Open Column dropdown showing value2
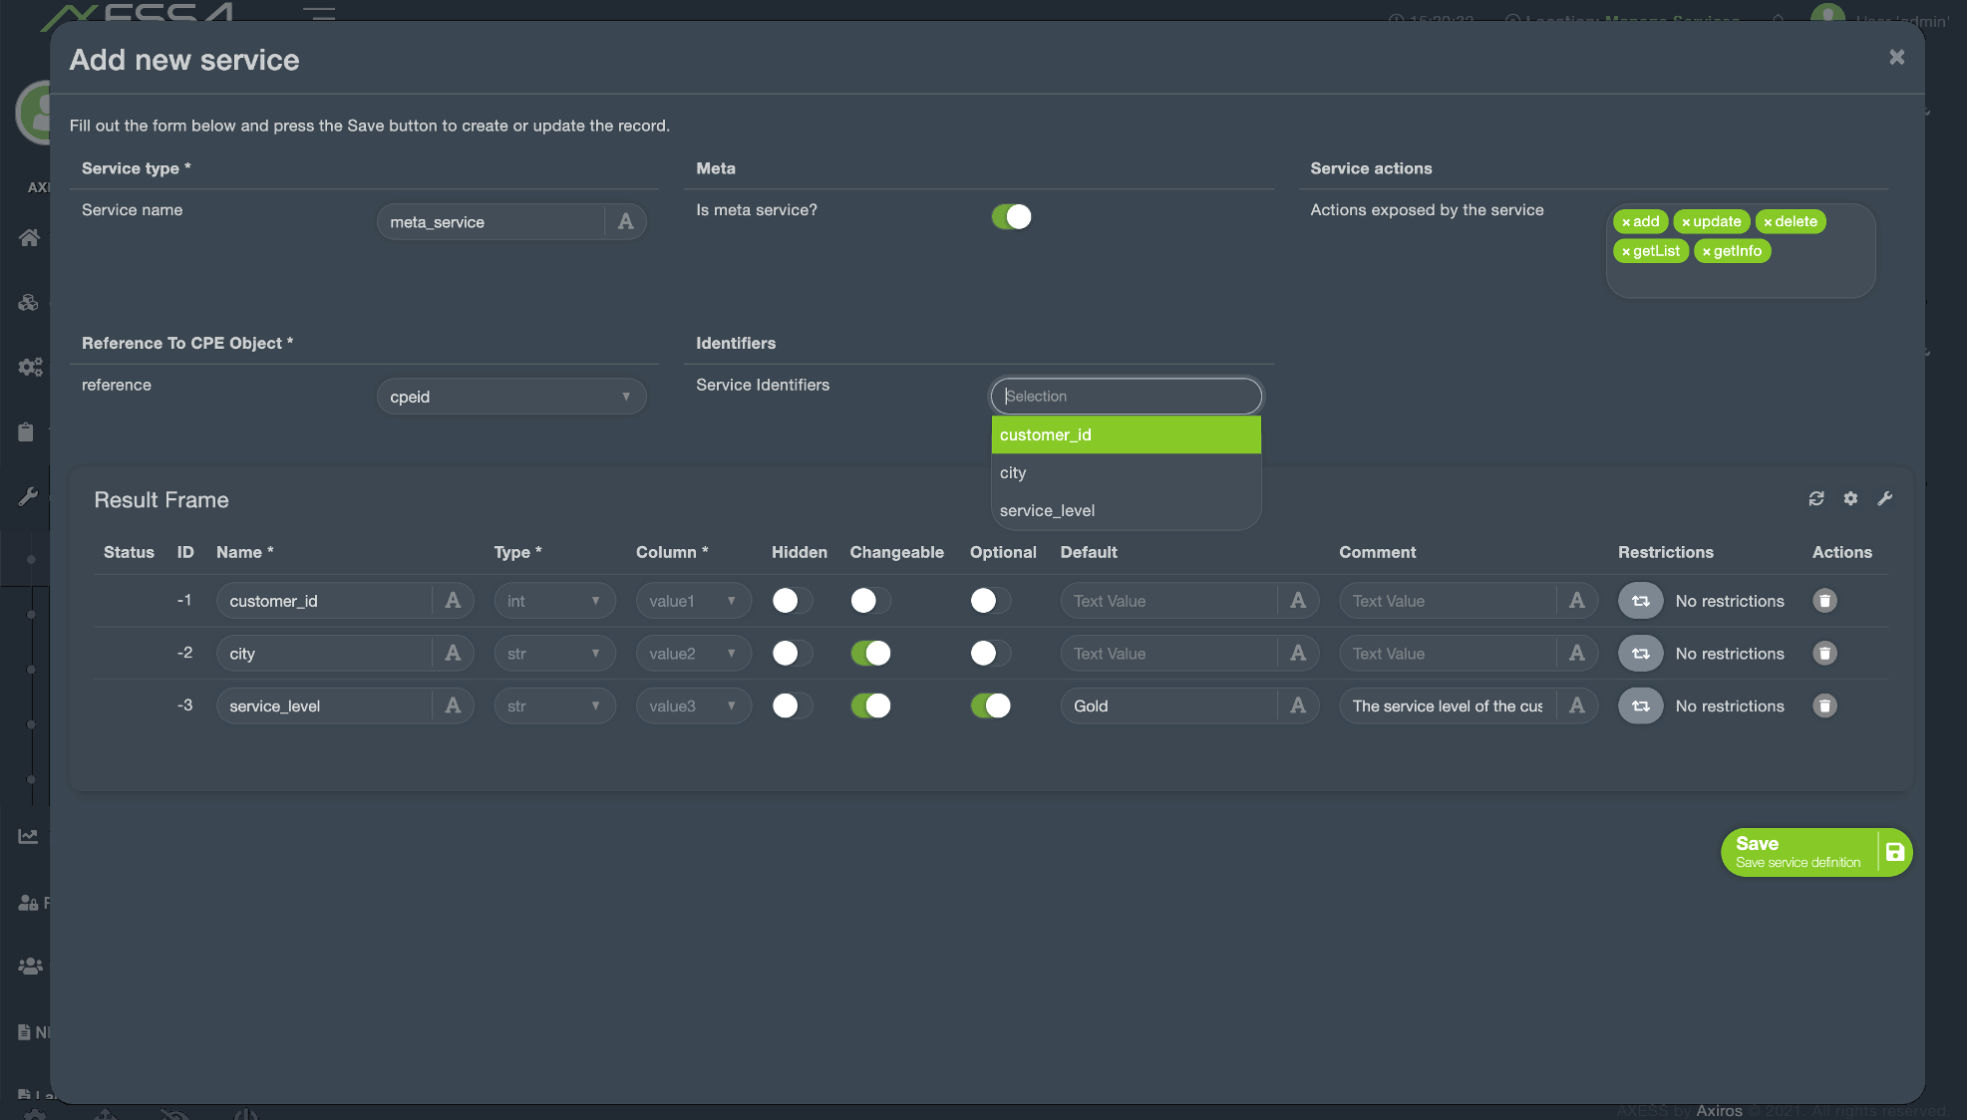Viewport: 1967px width, 1120px height. [693, 653]
